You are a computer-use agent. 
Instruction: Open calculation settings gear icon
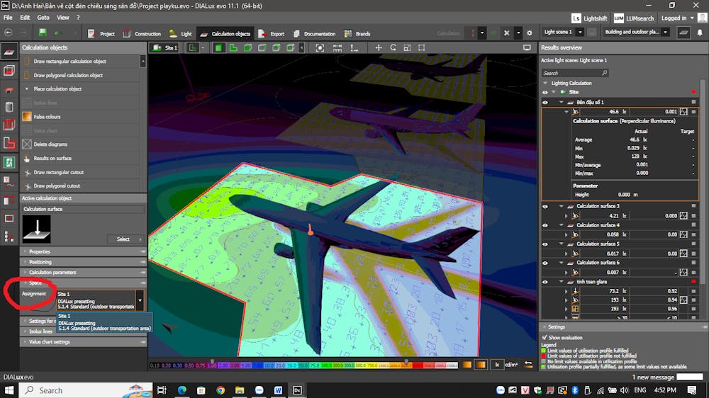pos(529,33)
